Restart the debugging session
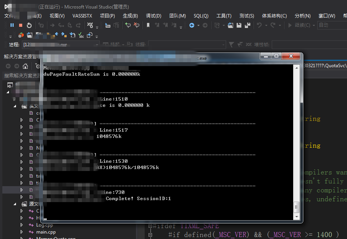Viewport: 347px width, 239px height. [x=29, y=25]
